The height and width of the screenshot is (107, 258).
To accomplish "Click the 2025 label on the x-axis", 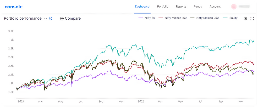I will (x=141, y=101).
